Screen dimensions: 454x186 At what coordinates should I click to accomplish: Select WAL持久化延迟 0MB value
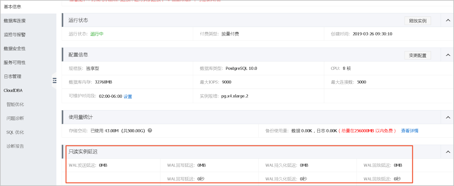click(304, 165)
